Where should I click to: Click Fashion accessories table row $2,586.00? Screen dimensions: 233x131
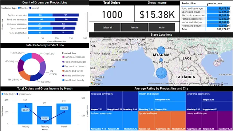coord(205,19)
